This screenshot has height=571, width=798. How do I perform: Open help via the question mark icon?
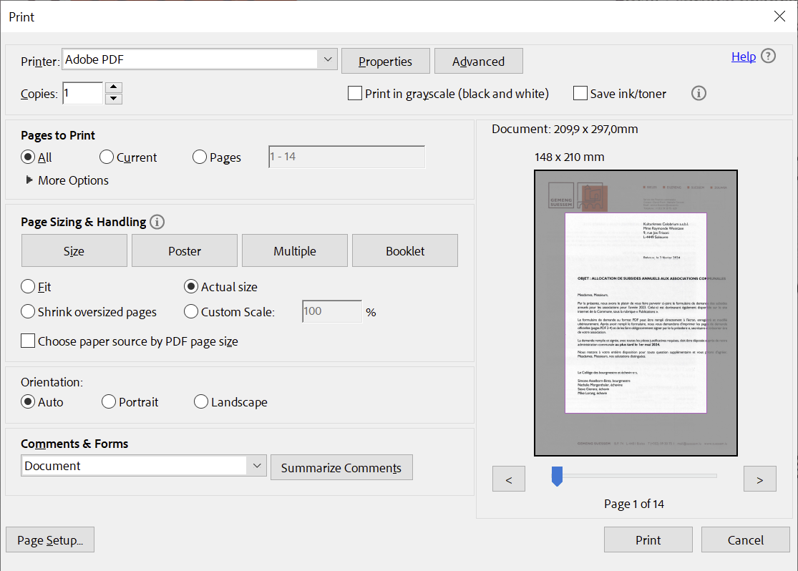pos(768,56)
